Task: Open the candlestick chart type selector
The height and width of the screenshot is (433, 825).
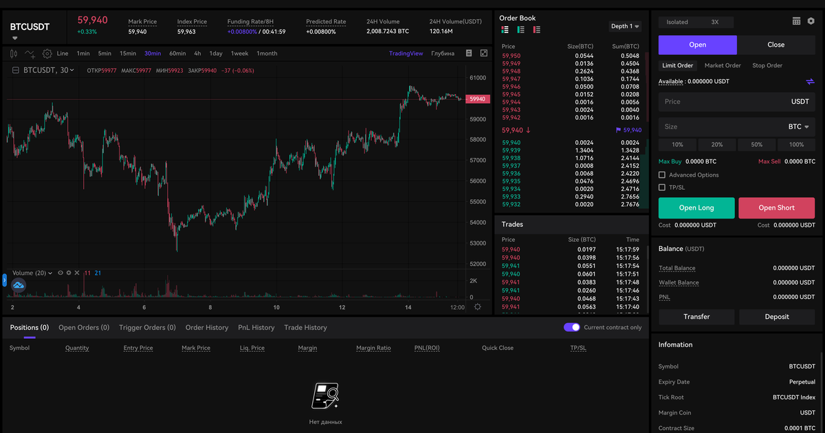Action: pyautogui.click(x=13, y=53)
